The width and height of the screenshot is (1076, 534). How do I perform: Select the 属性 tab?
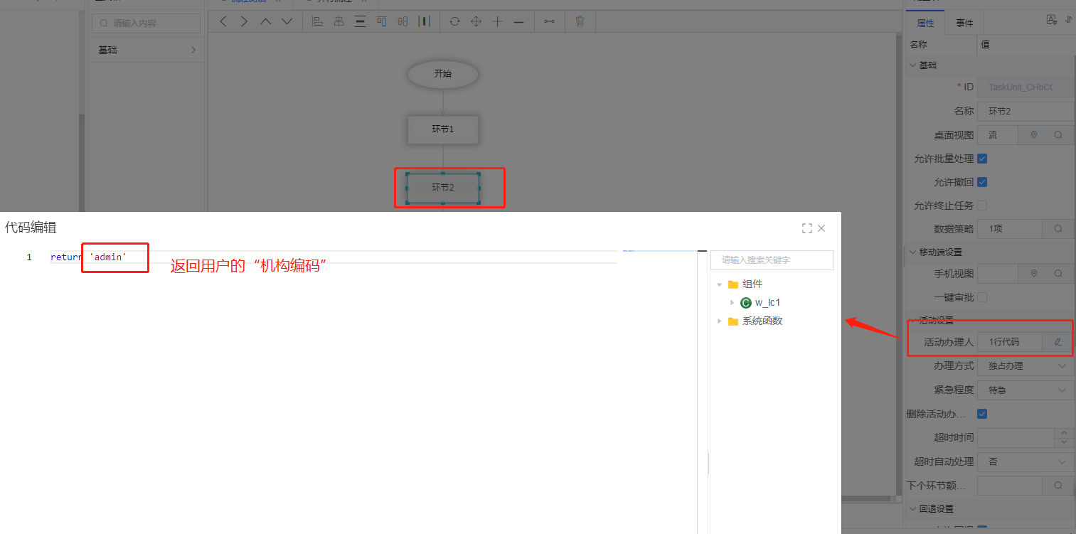click(925, 23)
